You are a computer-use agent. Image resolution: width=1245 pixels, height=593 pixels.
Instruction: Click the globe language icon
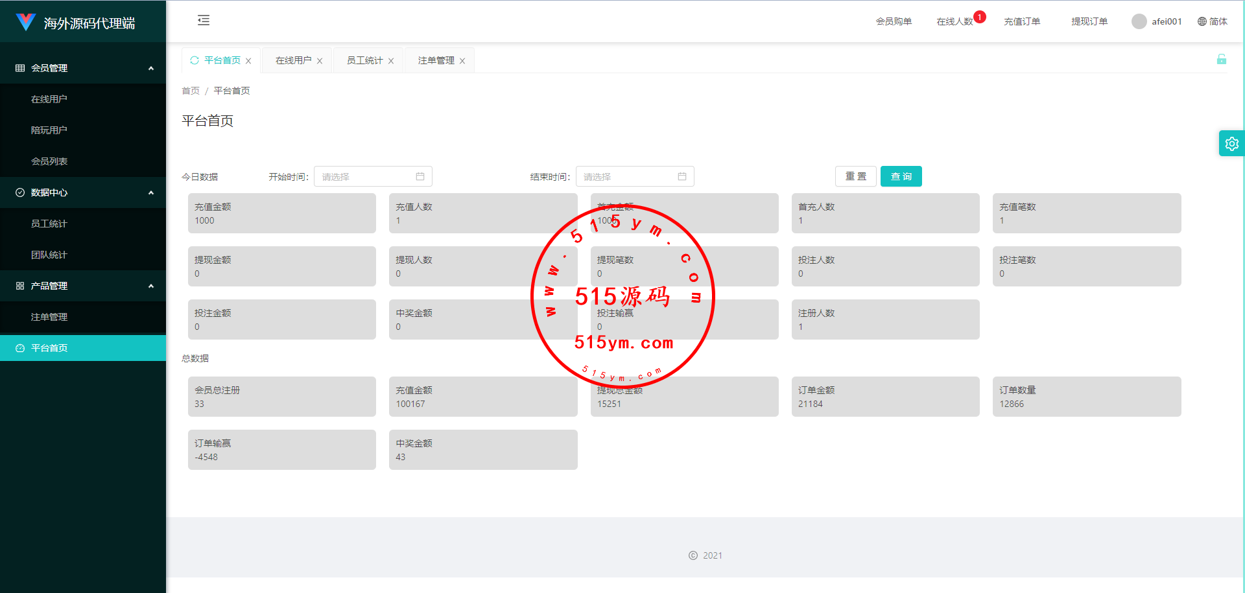(x=1202, y=21)
